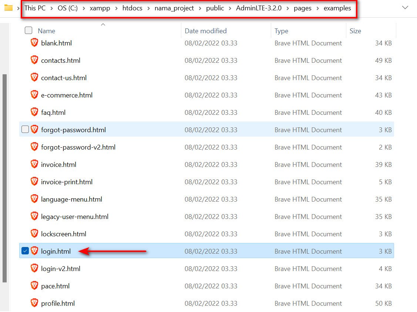Expand the chevron after pages
This screenshot has width=417, height=312.
click(x=317, y=8)
